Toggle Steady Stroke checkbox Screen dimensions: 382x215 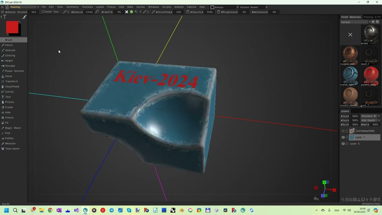pos(2,12)
